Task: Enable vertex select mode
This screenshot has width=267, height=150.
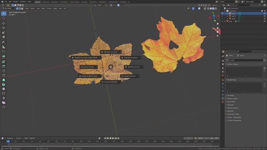Action: click(x=18, y=8)
